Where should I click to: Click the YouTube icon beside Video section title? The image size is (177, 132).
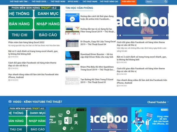(x=10, y=102)
